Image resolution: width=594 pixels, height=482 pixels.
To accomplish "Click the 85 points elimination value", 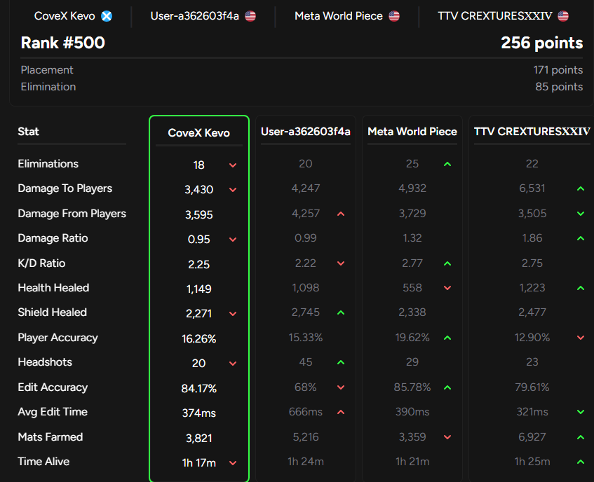I will (559, 87).
